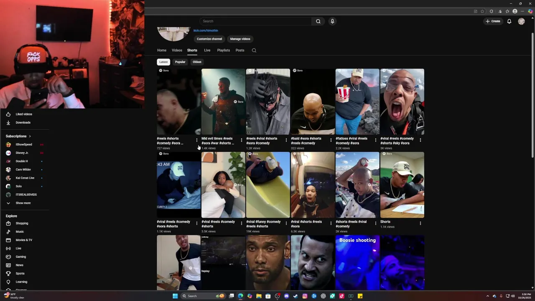
Task: Open Discord from the taskbar
Action: click(286, 296)
